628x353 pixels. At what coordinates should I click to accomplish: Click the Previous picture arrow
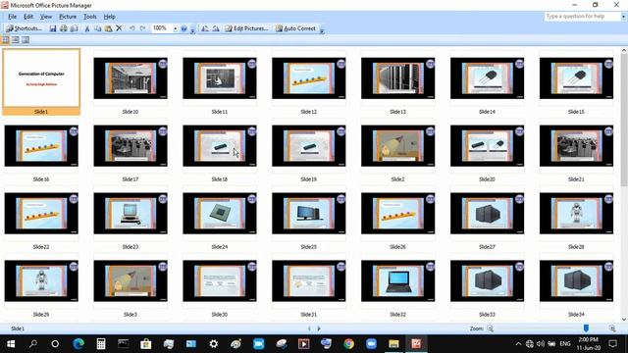[x=309, y=328]
